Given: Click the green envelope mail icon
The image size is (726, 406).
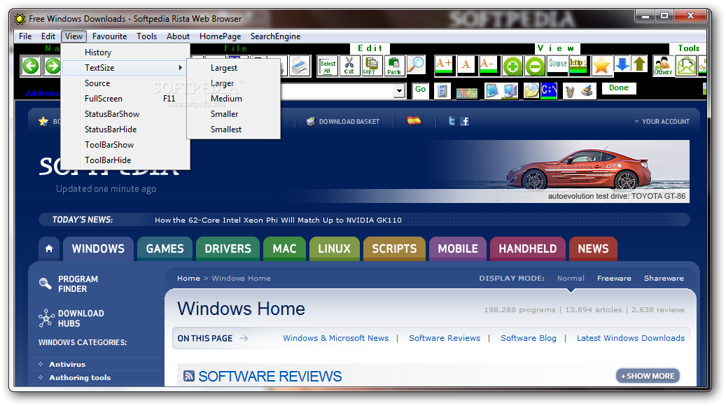Looking at the screenshot, I should (686, 66).
